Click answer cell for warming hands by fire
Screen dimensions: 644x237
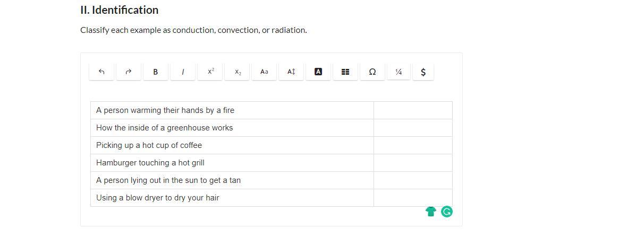[413, 110]
